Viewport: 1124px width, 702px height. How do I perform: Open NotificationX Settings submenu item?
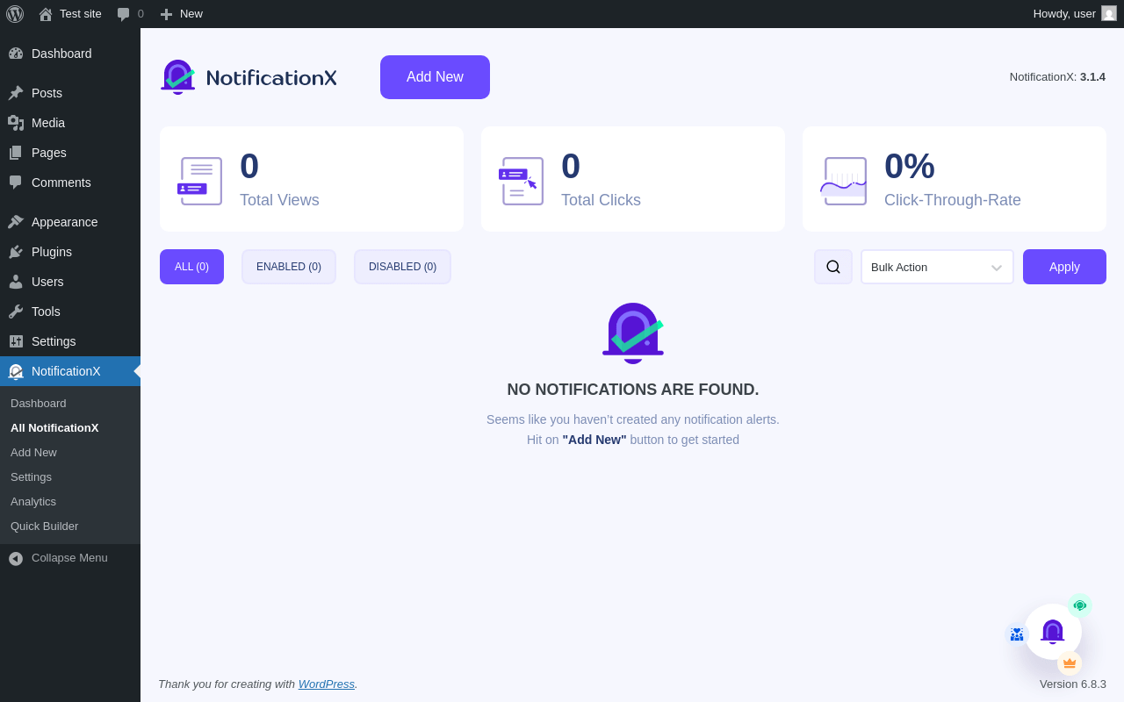pos(70,477)
